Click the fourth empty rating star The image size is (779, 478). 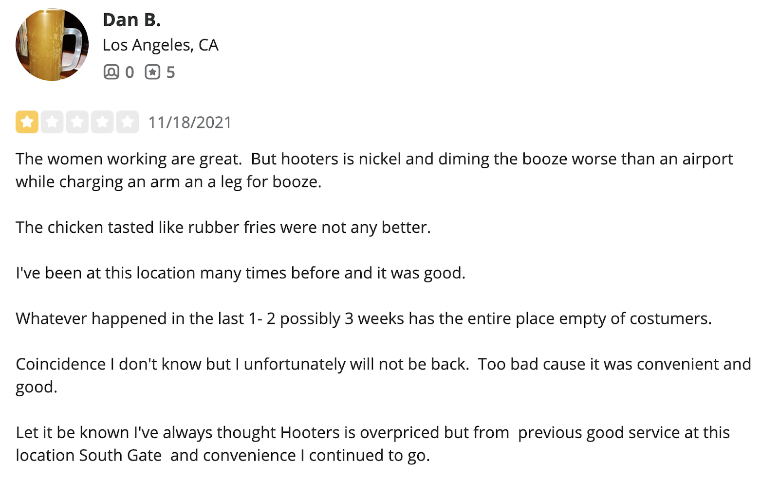coord(102,122)
